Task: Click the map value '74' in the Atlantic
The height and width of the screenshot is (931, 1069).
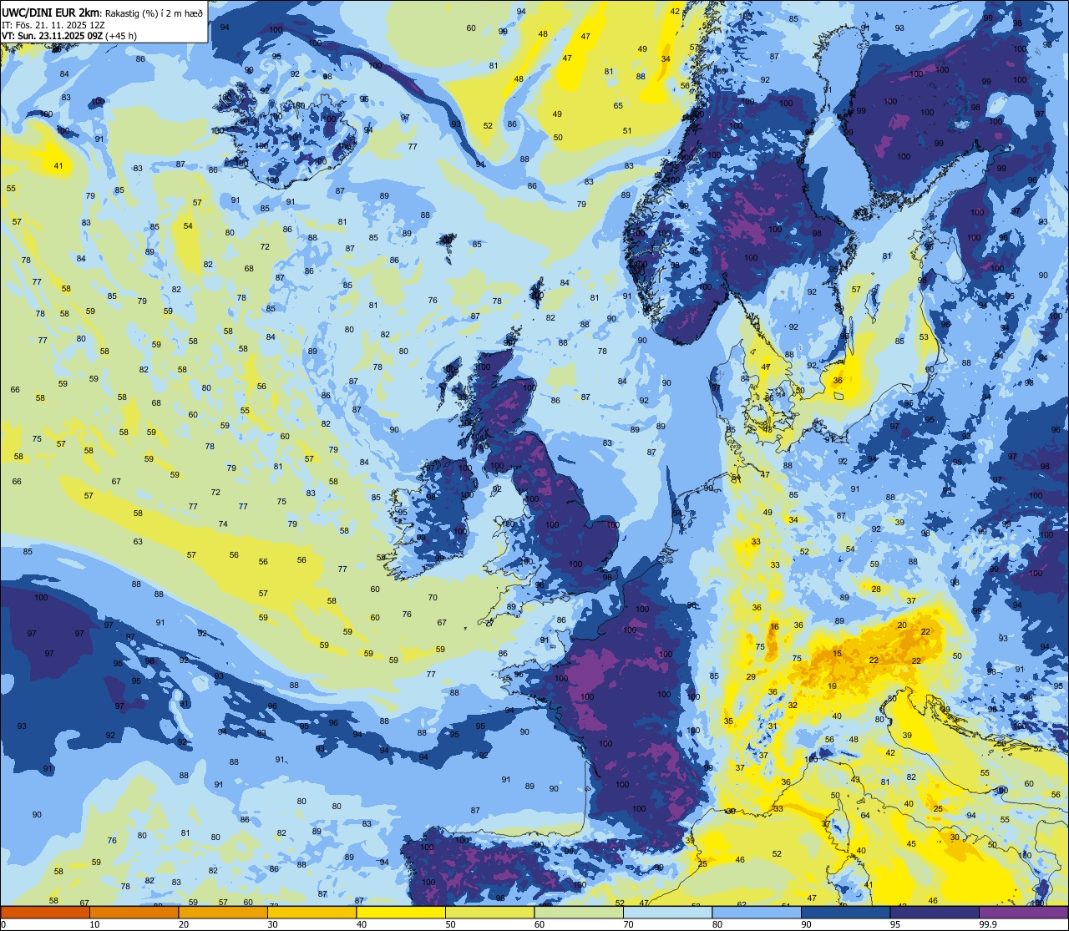Action: (x=223, y=524)
